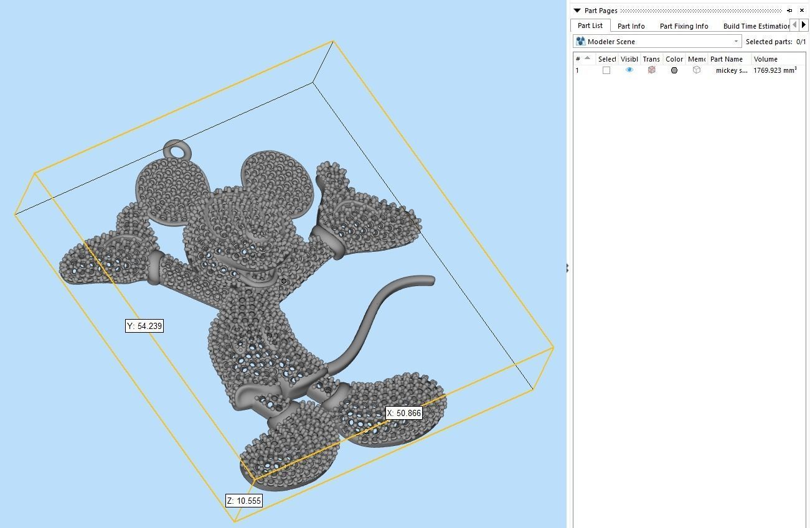This screenshot has width=810, height=528.
Task: Click the memory cube icon for part 1
Action: point(697,70)
